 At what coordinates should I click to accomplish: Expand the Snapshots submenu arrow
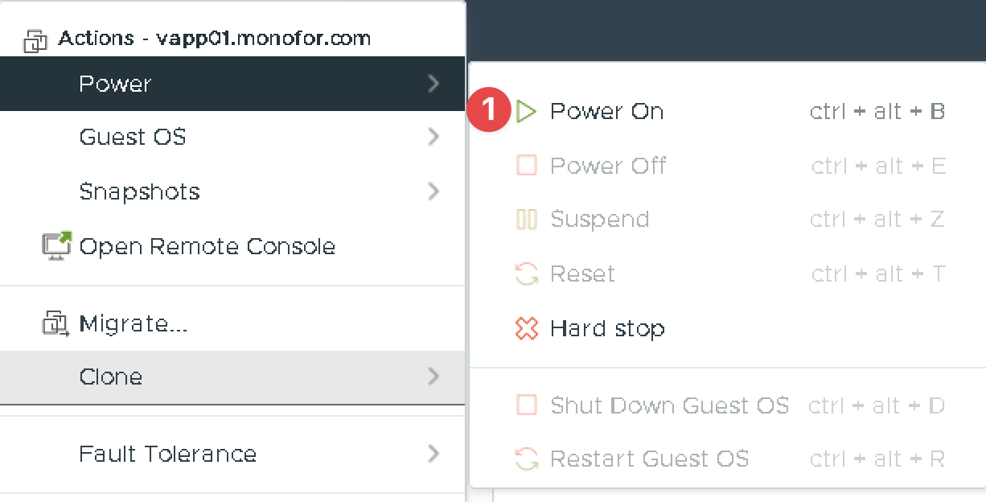coord(433,191)
